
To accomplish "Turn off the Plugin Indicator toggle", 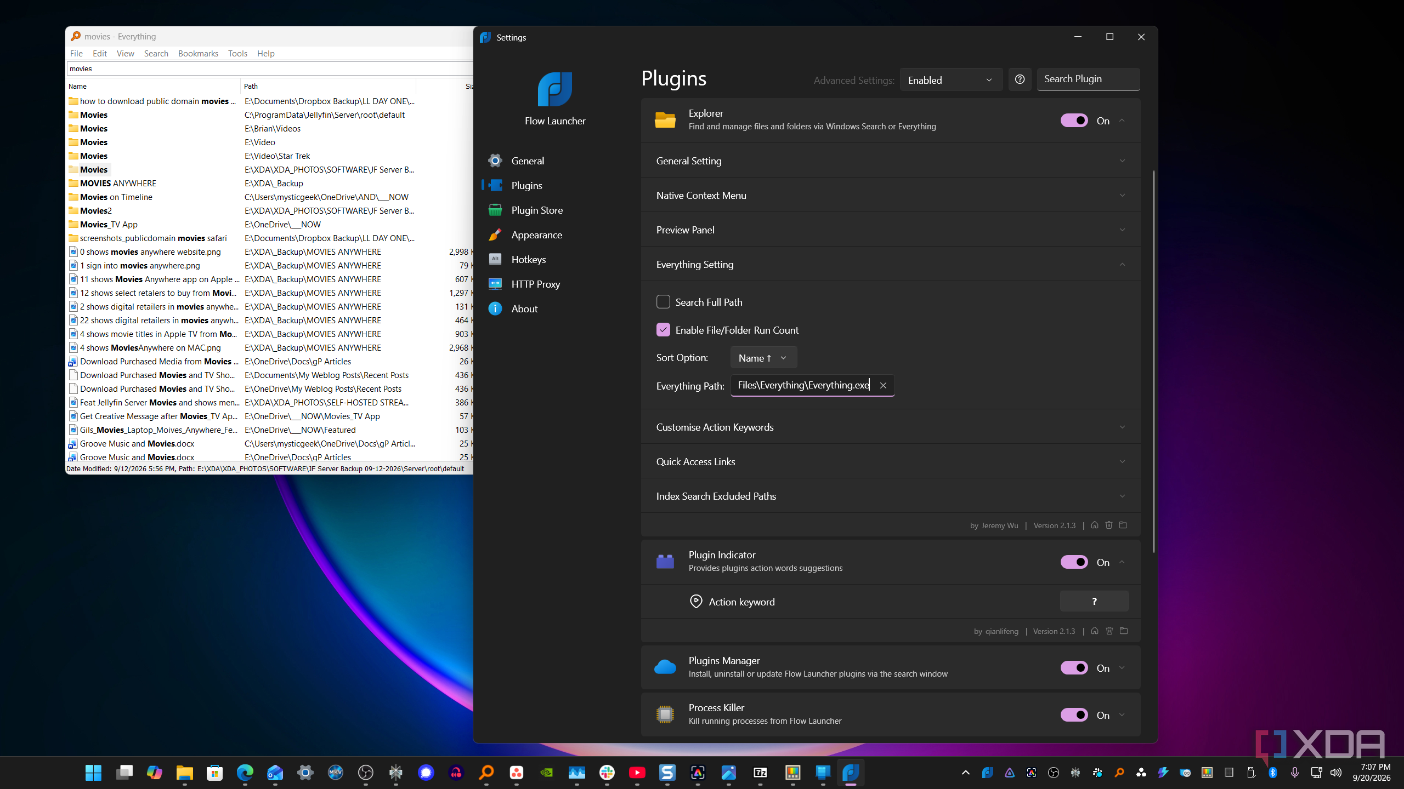I will (x=1074, y=562).
